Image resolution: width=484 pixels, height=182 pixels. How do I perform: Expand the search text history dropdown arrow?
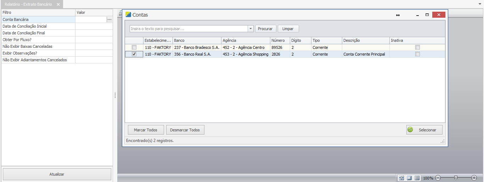point(251,29)
